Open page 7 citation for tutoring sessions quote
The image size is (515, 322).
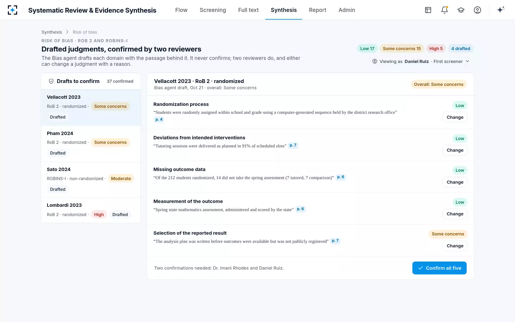[x=293, y=145]
